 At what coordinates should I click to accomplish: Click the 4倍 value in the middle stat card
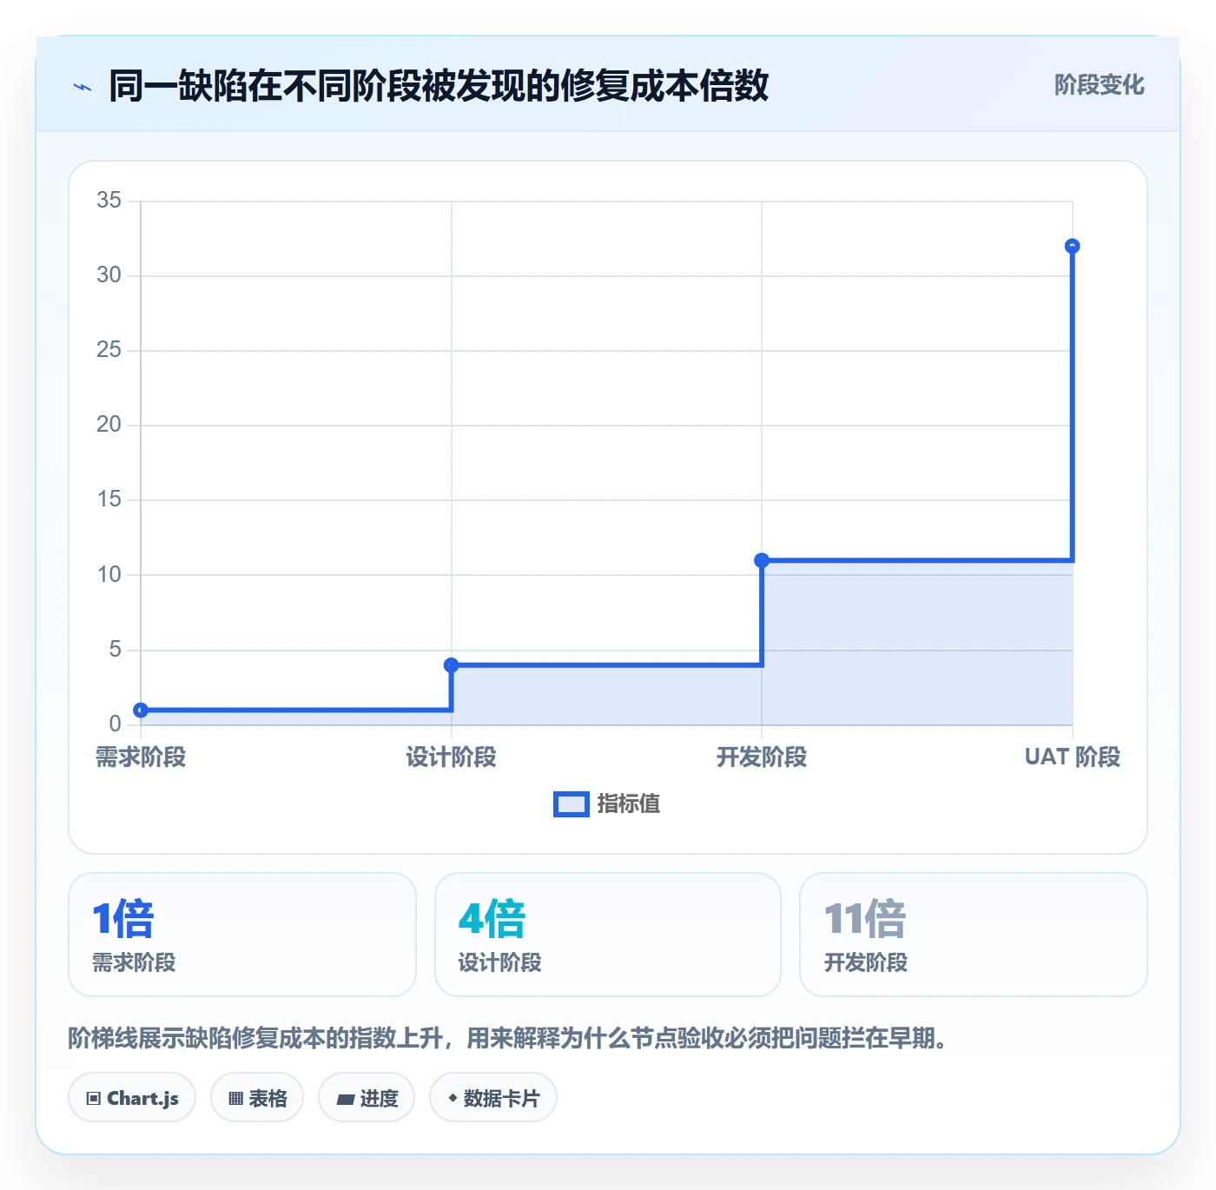pyautogui.click(x=492, y=919)
